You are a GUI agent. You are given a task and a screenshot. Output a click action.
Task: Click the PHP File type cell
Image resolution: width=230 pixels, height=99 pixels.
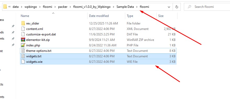(133, 45)
